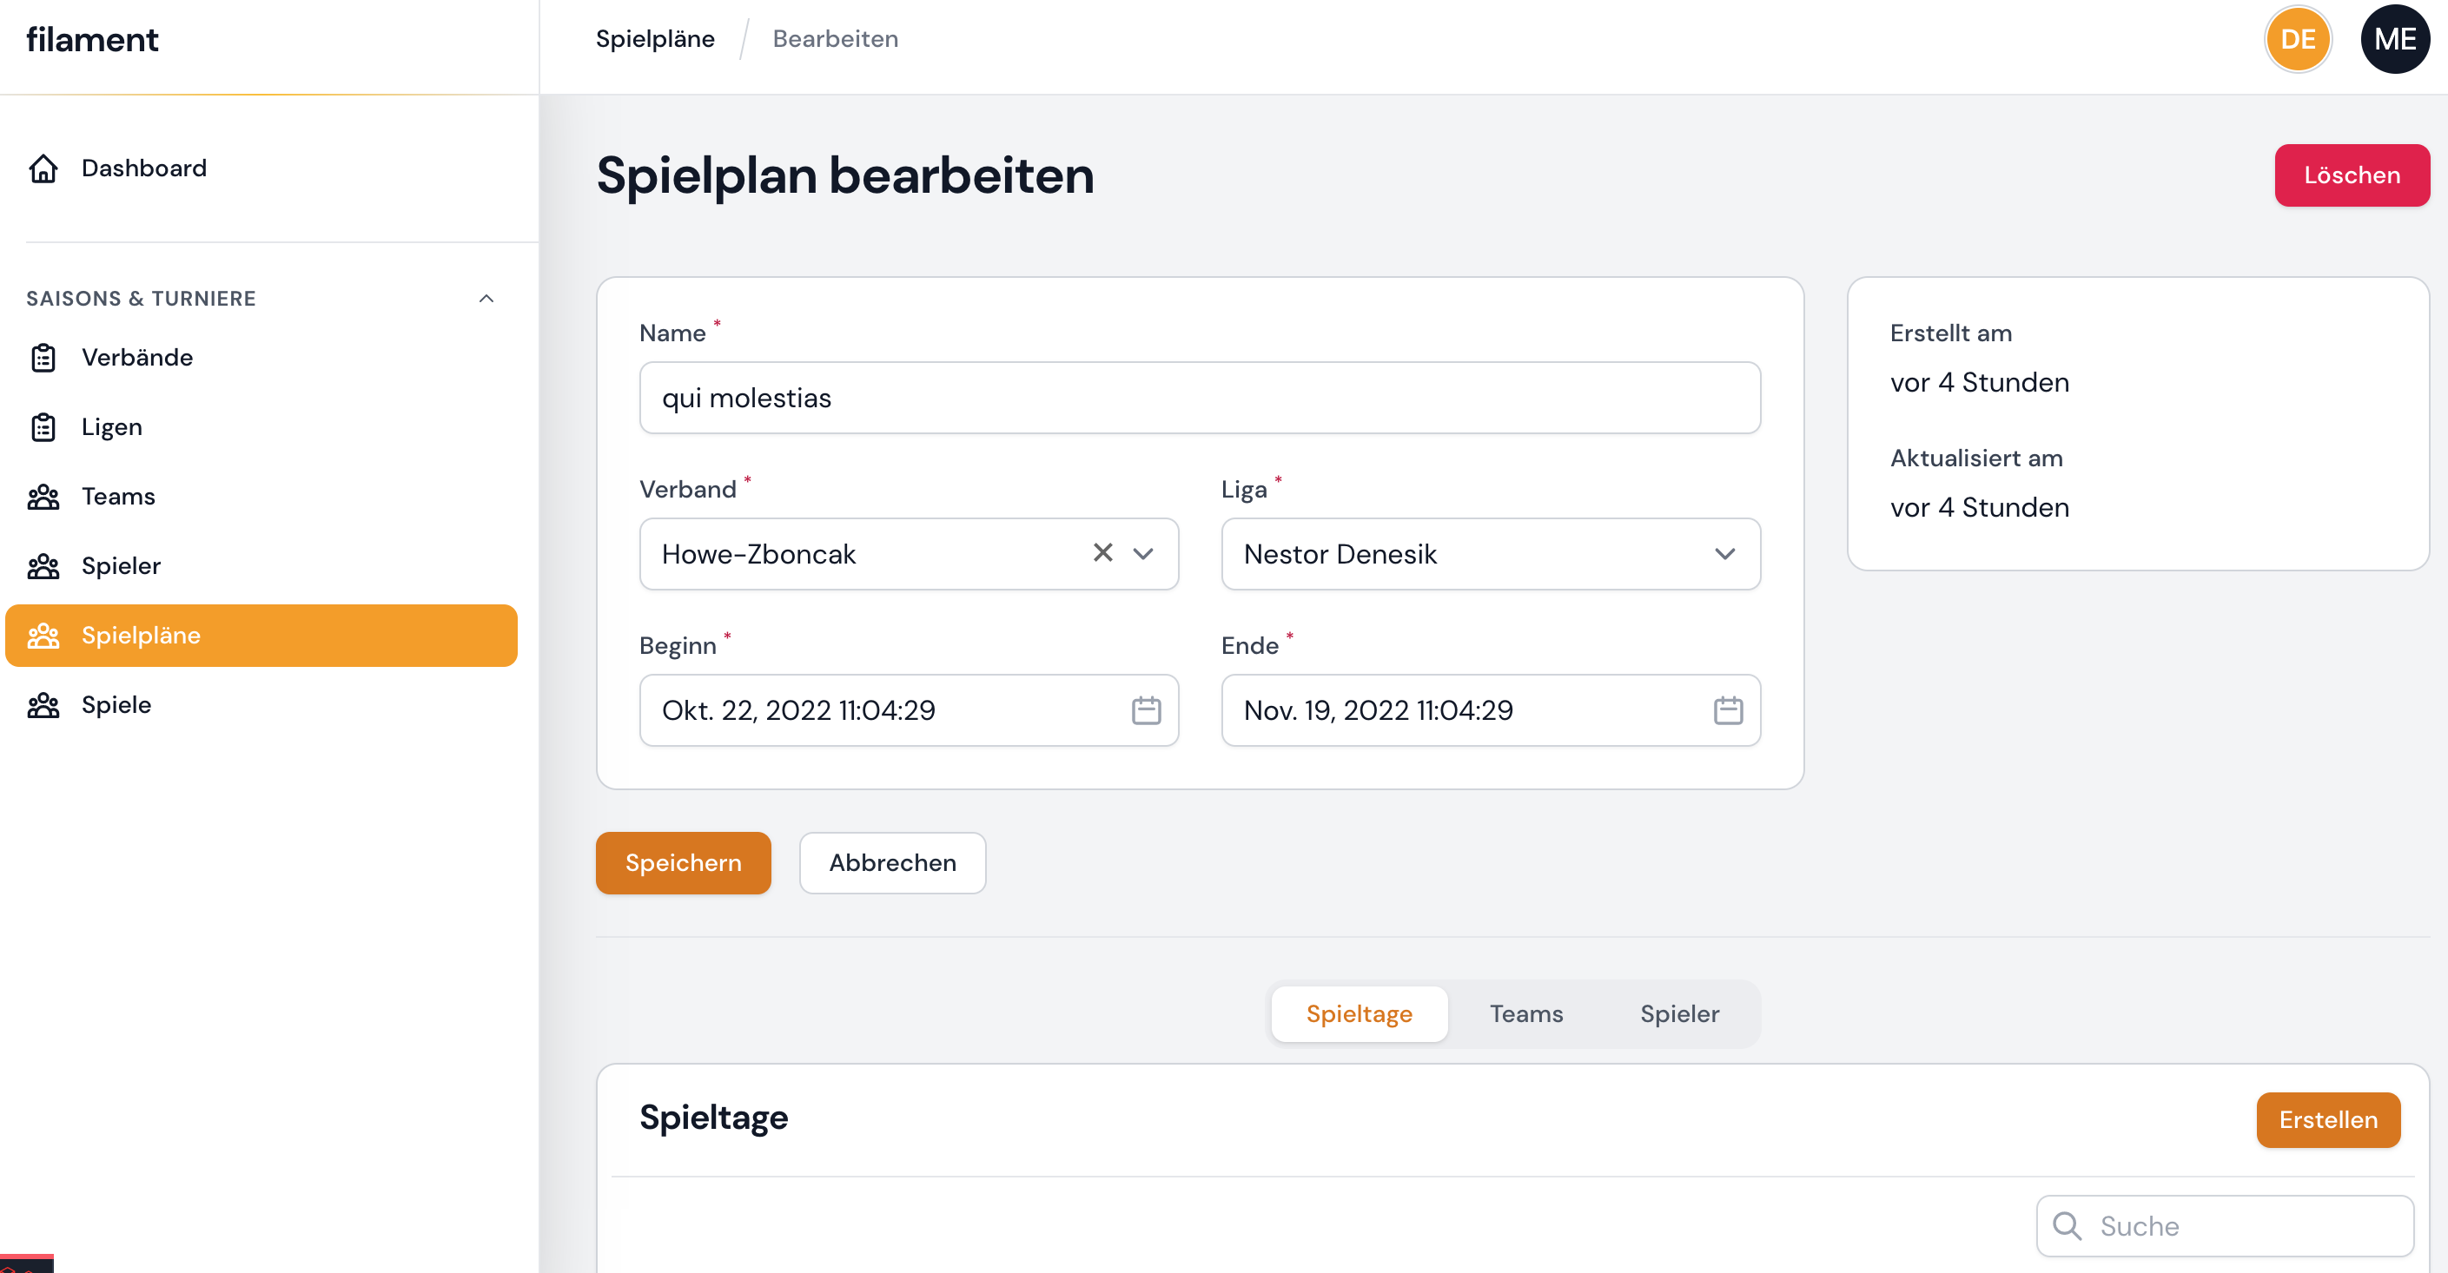Click the Speichern button
Screen dimensions: 2448x1273
[684, 862]
